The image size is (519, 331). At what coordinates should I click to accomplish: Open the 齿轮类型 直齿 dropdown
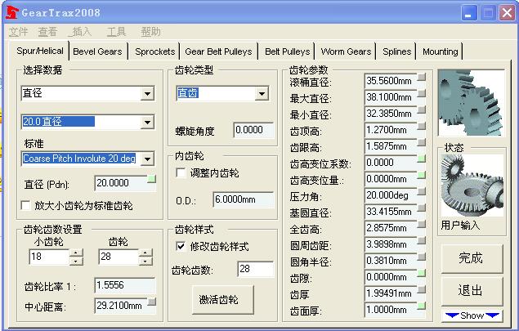pyautogui.click(x=262, y=94)
